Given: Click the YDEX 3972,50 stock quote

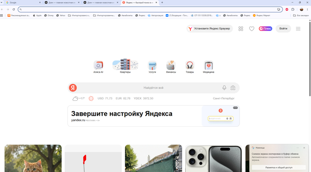Looking at the screenshot, I should click(x=144, y=98).
